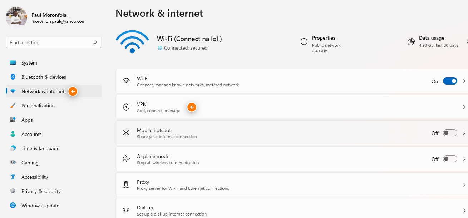Expand the Proxy row chevron

(x=464, y=185)
